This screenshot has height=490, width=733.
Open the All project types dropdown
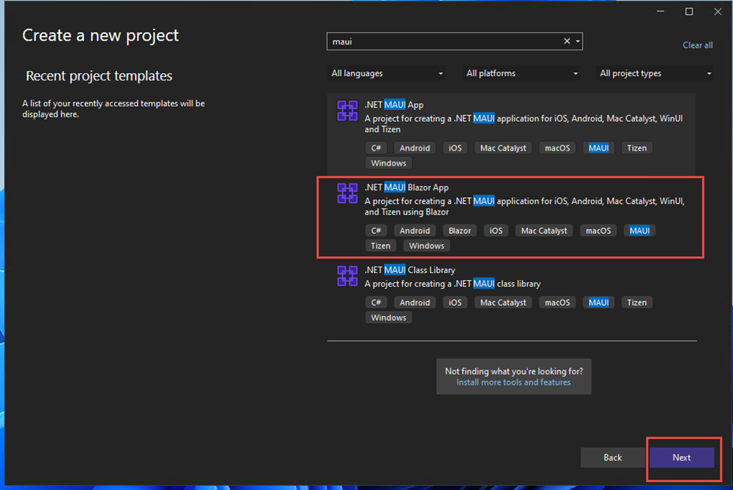tap(656, 73)
